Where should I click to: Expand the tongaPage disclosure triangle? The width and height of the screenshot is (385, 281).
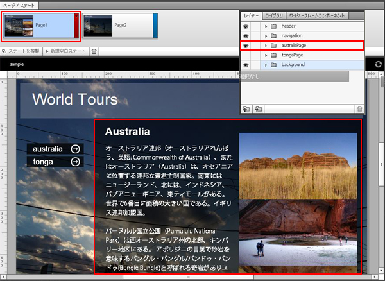tap(266, 55)
